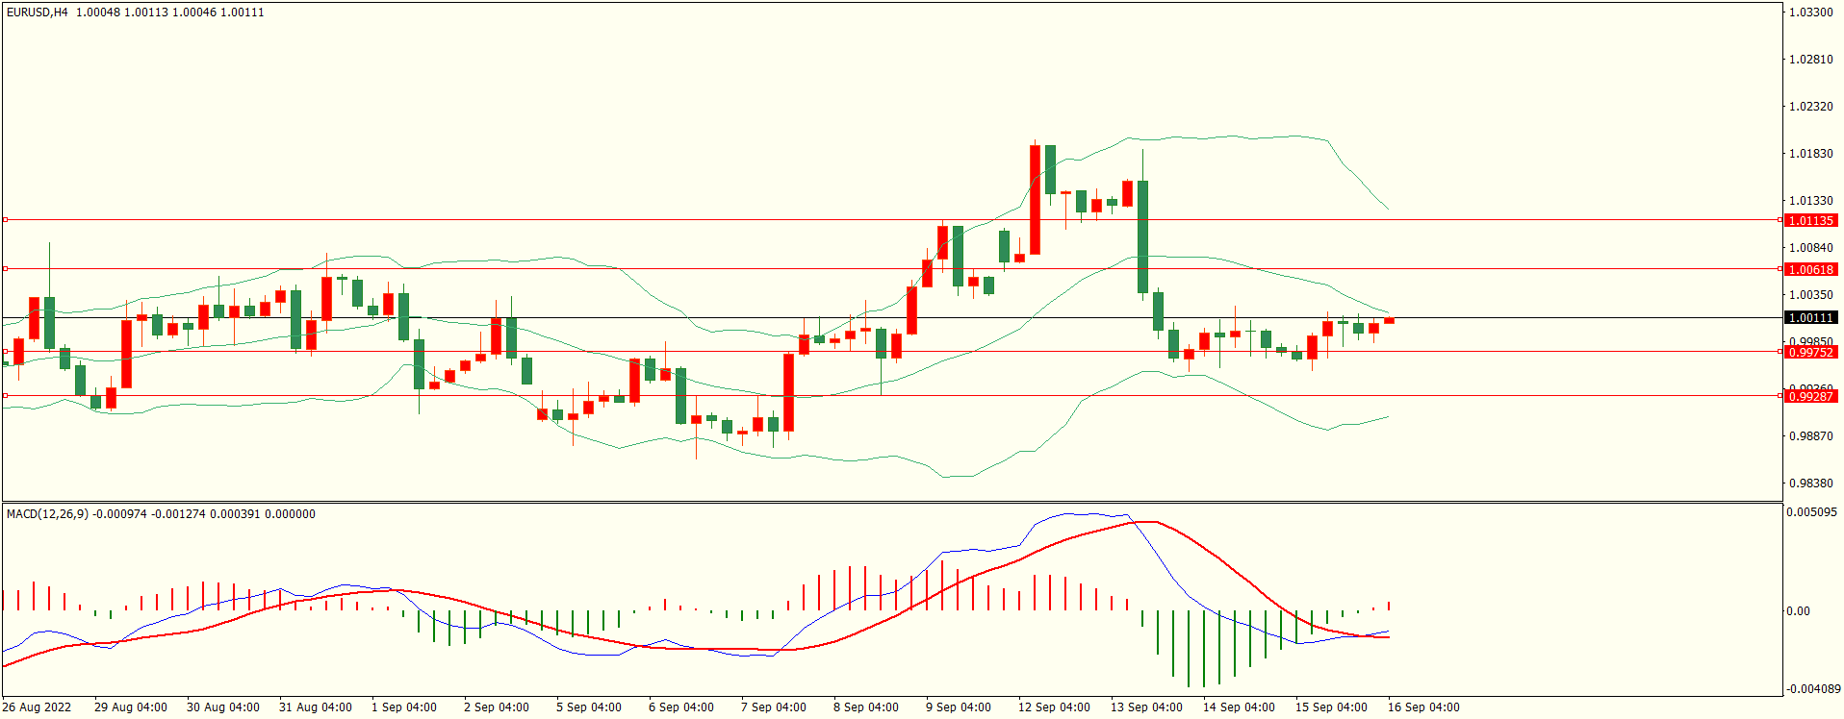Screen dimensions: 1844x719
Task: Click the MACD 0.00 zero level label
Action: pos(1798,610)
